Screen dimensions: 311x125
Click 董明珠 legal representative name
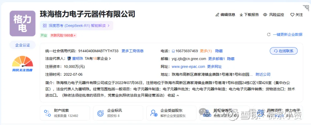(77, 59)
